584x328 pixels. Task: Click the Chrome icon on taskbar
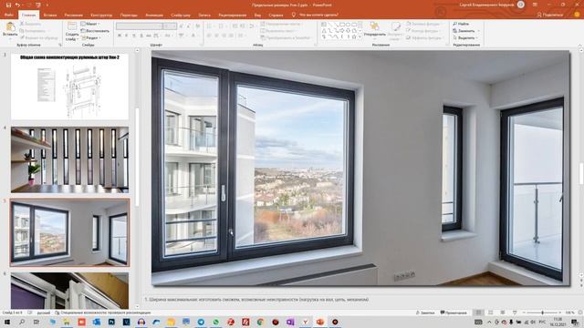[x=260, y=322]
